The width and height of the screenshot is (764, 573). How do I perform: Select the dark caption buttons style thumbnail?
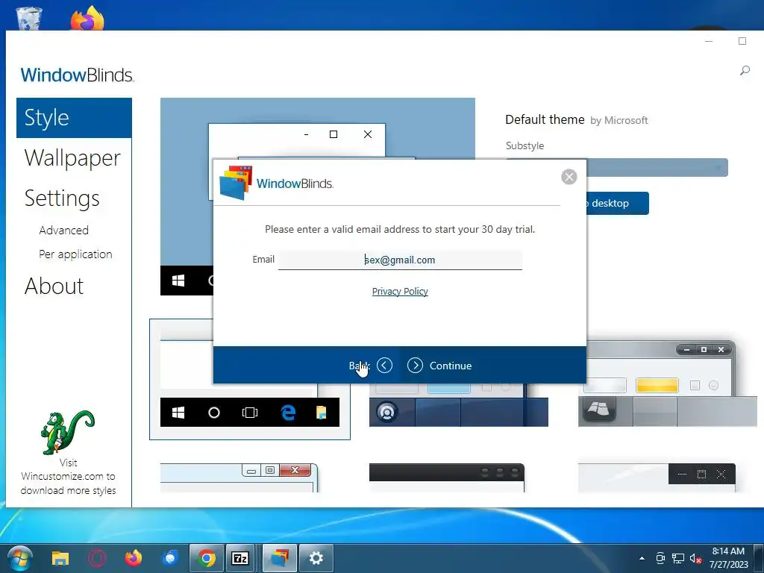tap(657, 478)
